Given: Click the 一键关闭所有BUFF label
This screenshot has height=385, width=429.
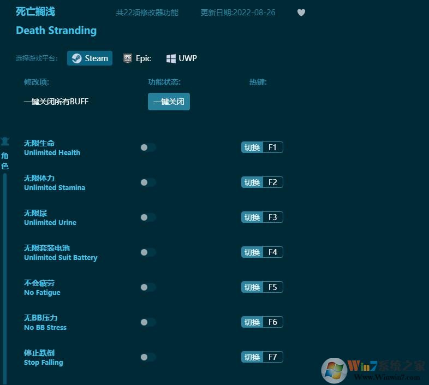Looking at the screenshot, I should coord(56,102).
